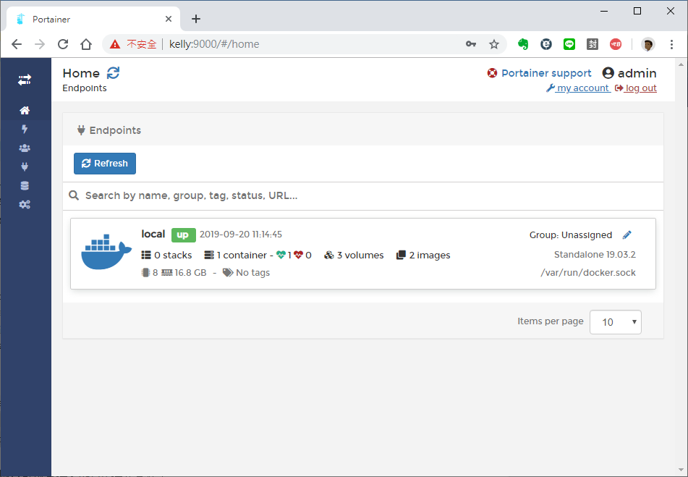Open Portainer support link

546,73
